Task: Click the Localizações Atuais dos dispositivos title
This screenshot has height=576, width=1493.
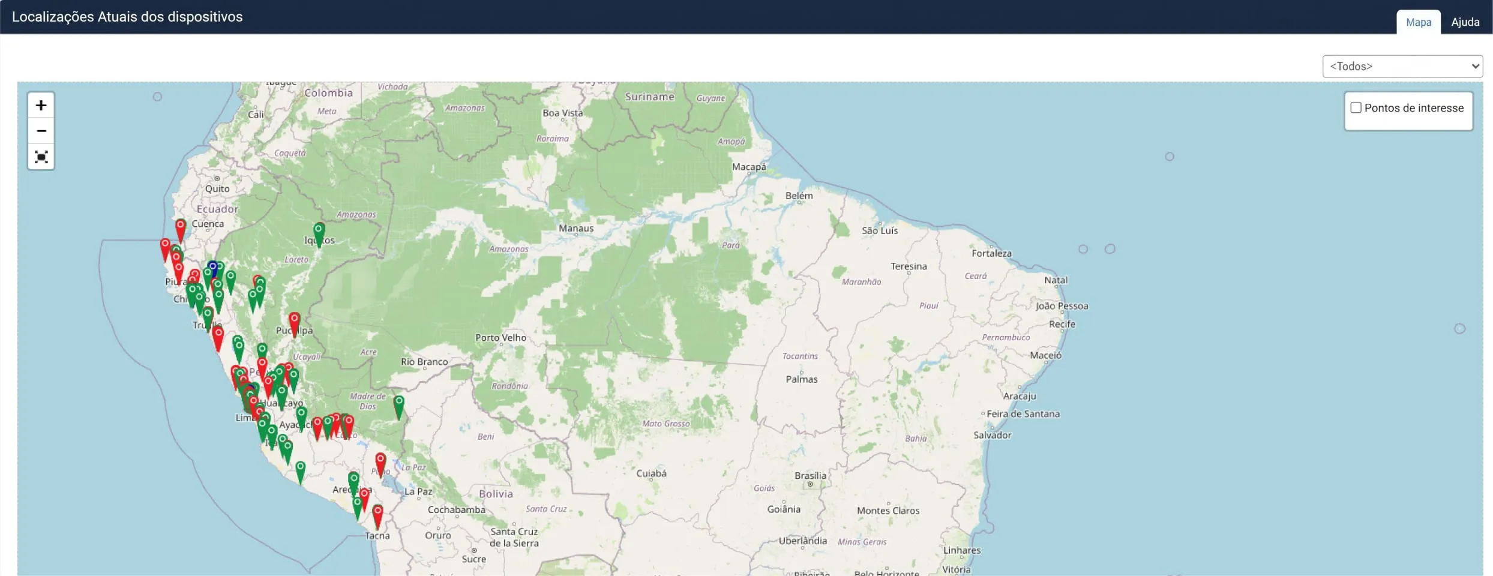Action: (x=127, y=17)
